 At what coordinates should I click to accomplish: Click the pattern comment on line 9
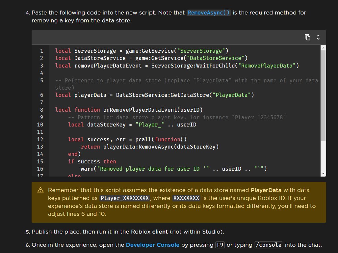(x=177, y=117)
